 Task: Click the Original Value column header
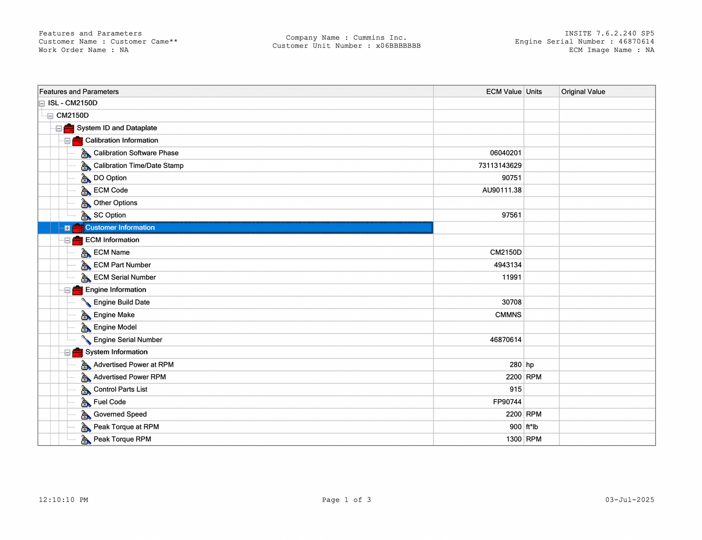click(583, 92)
